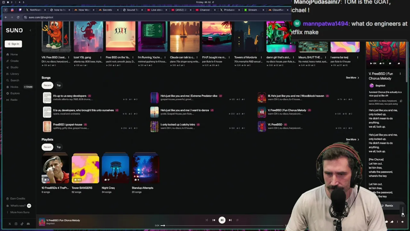The width and height of the screenshot is (410, 231).
Task: Switch to the Producer browser tab
Action: (229, 10)
